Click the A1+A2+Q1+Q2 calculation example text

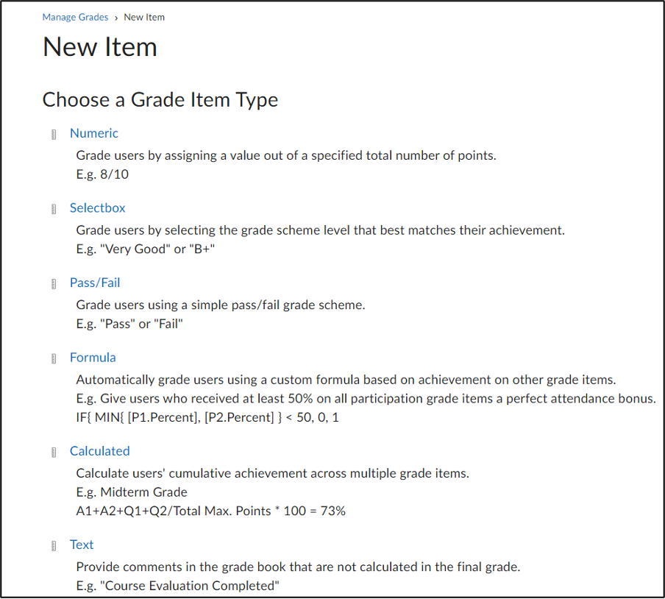(x=211, y=511)
